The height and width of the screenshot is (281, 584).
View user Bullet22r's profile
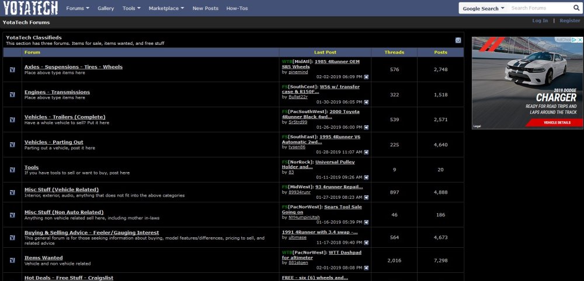[x=298, y=97]
